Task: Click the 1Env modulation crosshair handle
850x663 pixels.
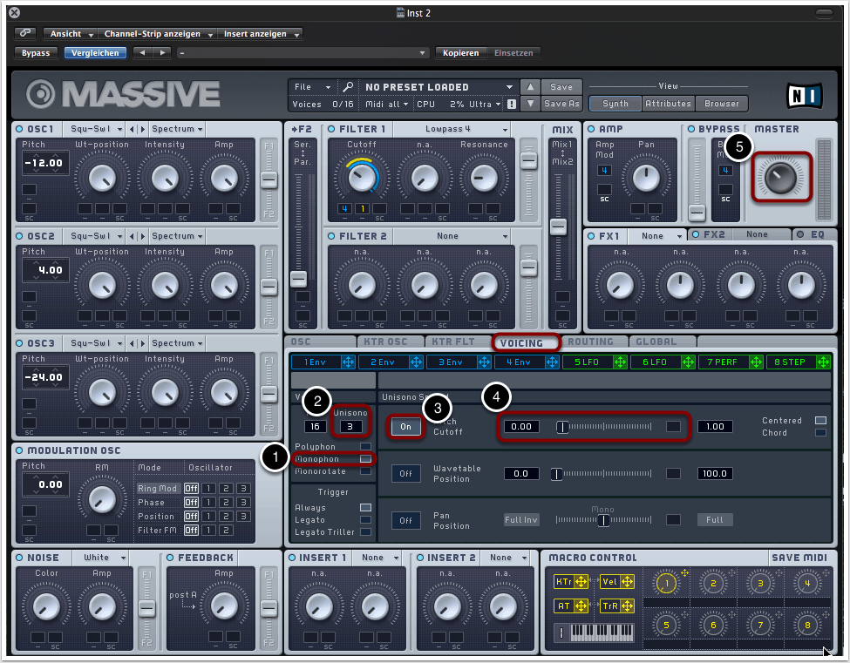Action: 348,362
